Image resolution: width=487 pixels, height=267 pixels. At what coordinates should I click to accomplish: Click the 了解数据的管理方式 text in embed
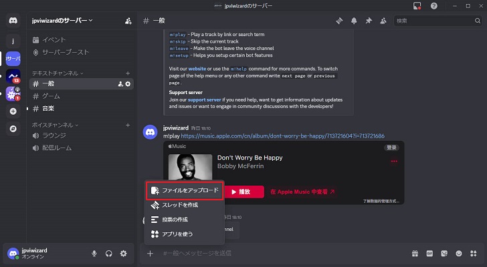pyautogui.click(x=381, y=202)
